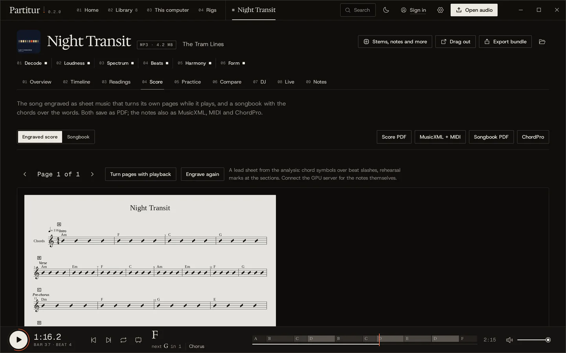
Task: Select Engraved score view
Action: tap(40, 137)
